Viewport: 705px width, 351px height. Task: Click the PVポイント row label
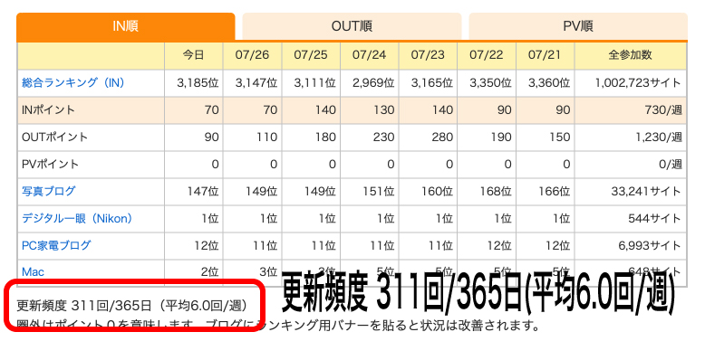51,165
